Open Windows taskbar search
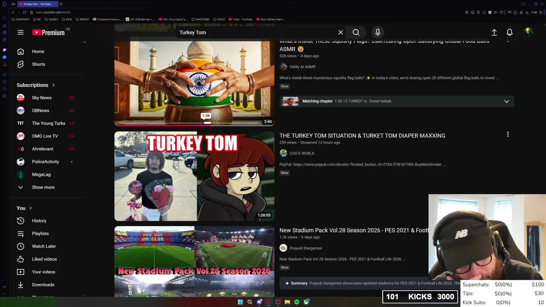The image size is (546, 307). point(250,302)
